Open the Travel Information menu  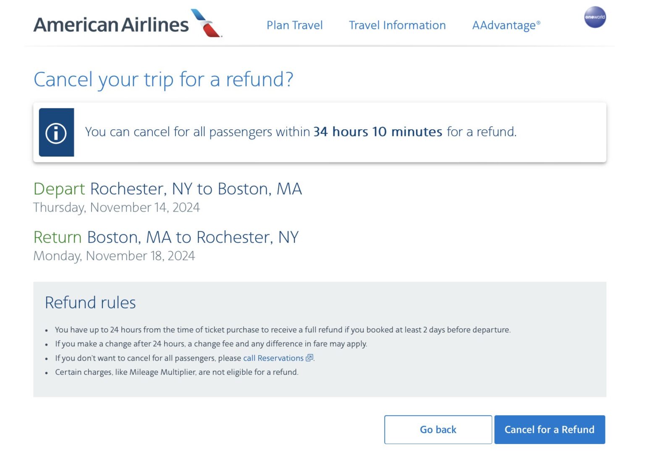click(x=397, y=25)
